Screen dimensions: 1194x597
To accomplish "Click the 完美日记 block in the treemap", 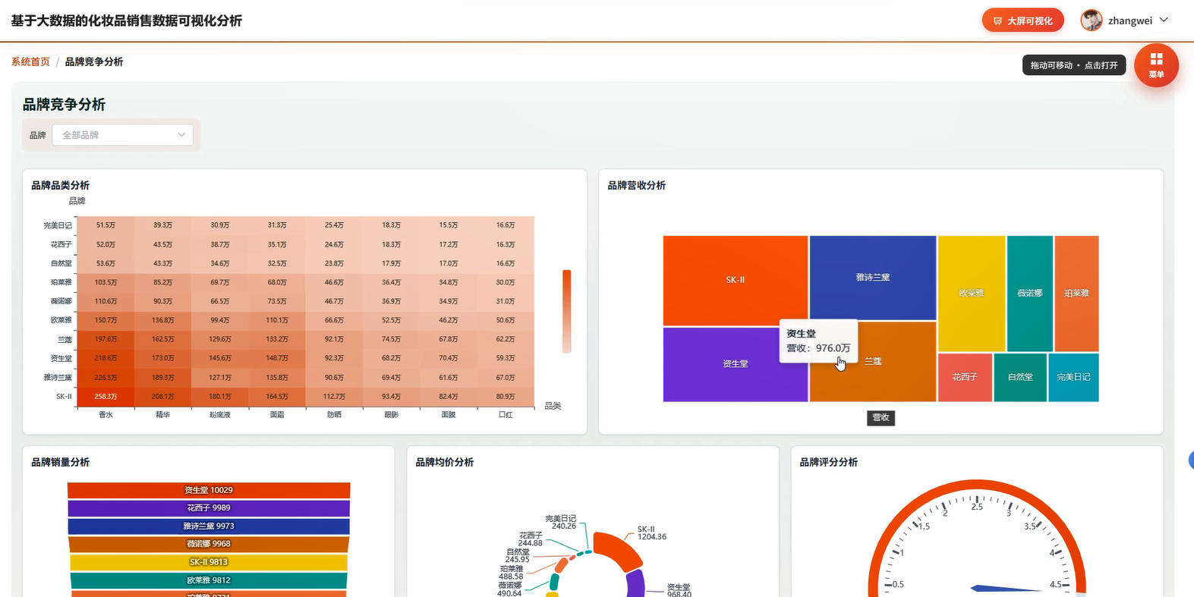I will (x=1073, y=377).
